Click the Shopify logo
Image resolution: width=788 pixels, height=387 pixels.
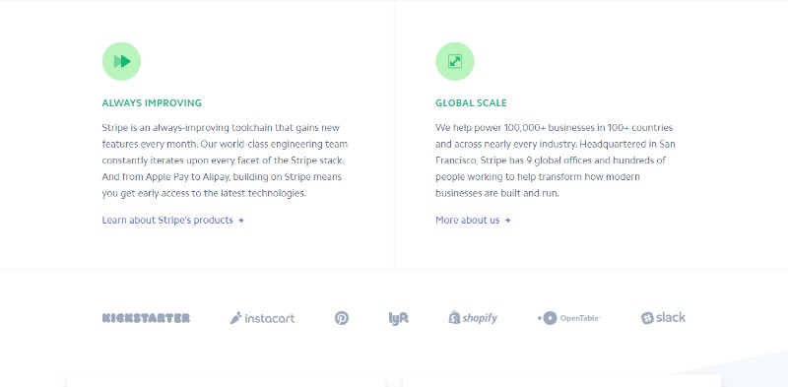[473, 318]
